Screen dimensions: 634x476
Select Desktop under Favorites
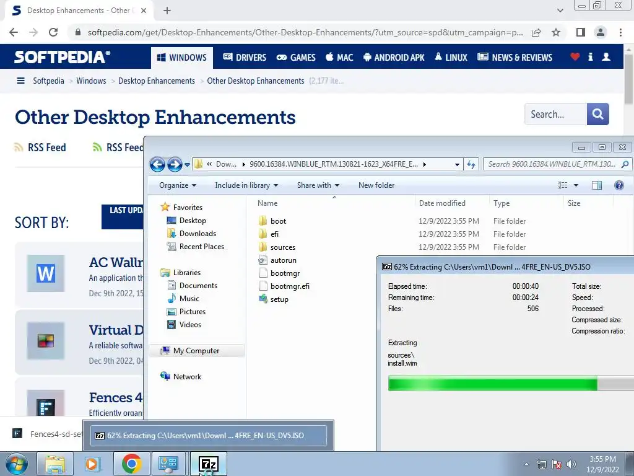[x=187, y=221]
